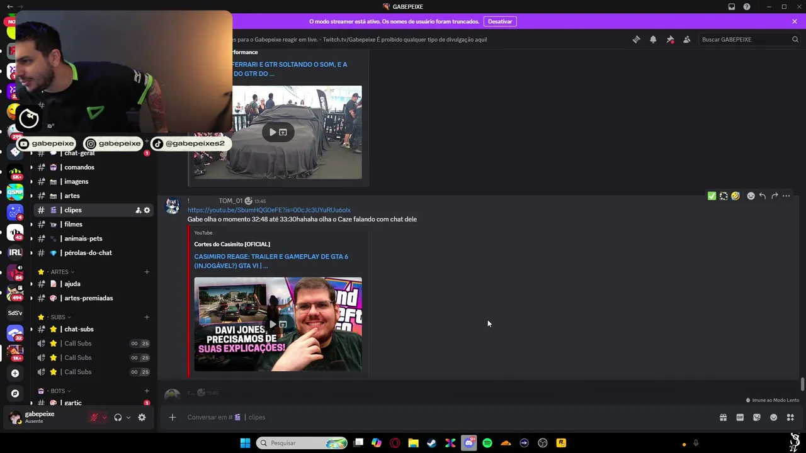The height and width of the screenshot is (453, 806).
Task: Reply to the TOM_01 message
Action: coord(763,196)
